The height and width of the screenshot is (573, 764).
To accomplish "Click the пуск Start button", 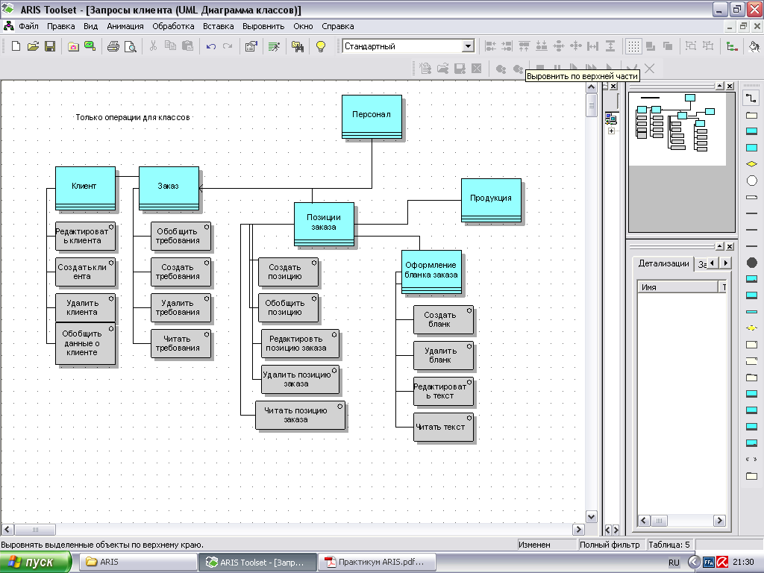I will click(36, 562).
